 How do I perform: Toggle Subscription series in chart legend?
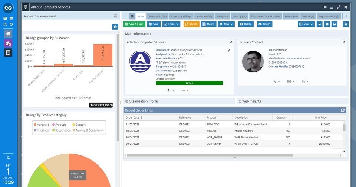pyautogui.click(x=61, y=130)
